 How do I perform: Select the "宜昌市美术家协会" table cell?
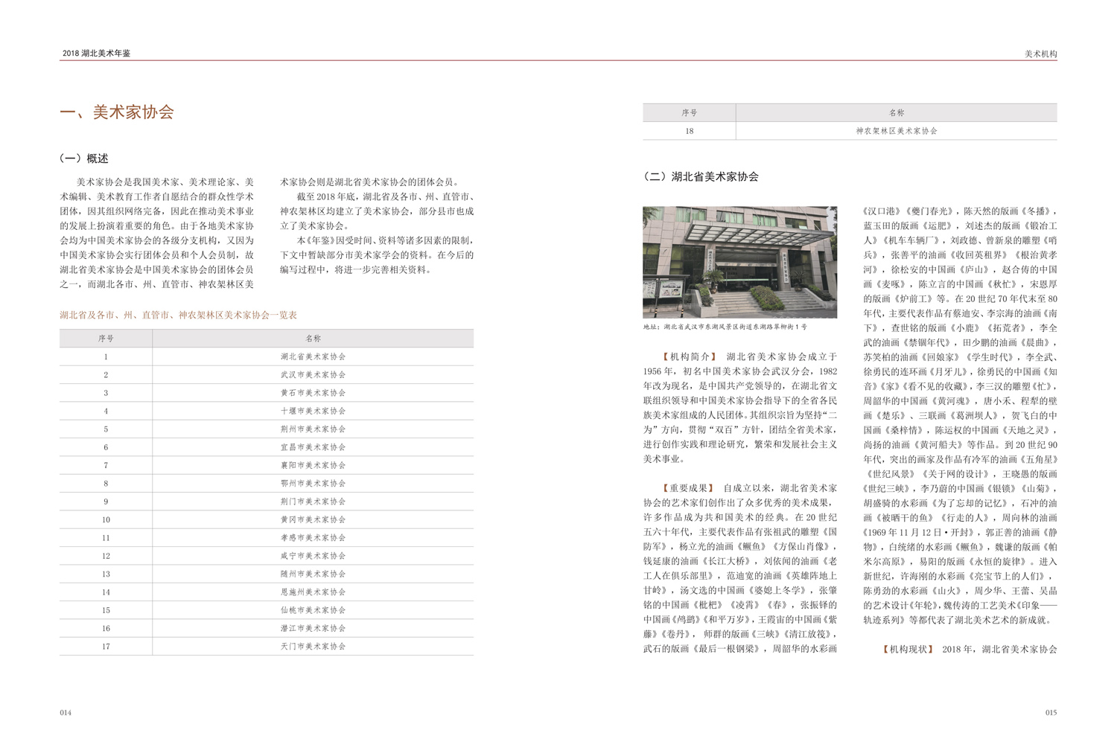pos(314,447)
